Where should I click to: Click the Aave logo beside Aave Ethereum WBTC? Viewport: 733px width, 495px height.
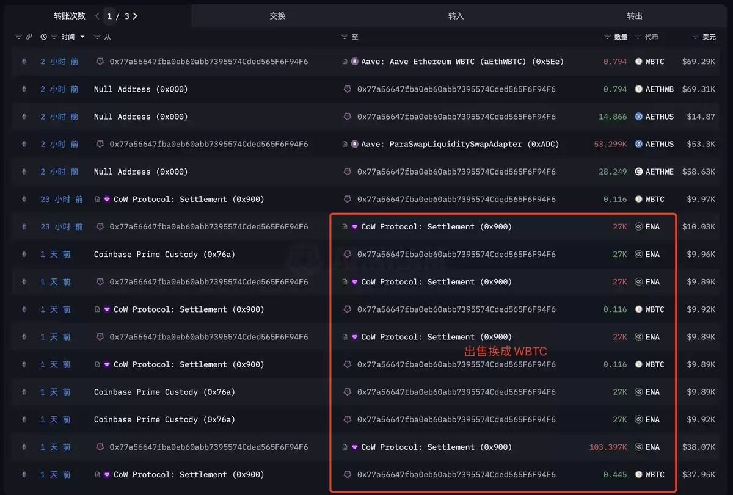(355, 62)
